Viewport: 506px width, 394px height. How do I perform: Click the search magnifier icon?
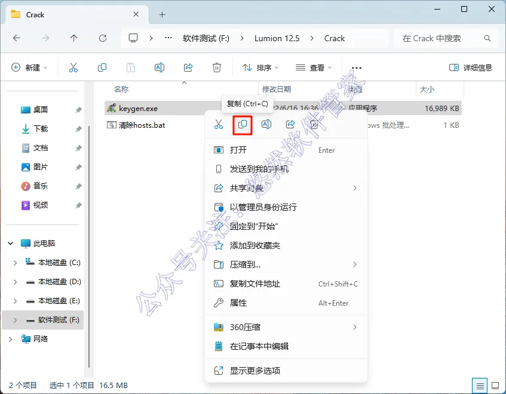coord(487,38)
